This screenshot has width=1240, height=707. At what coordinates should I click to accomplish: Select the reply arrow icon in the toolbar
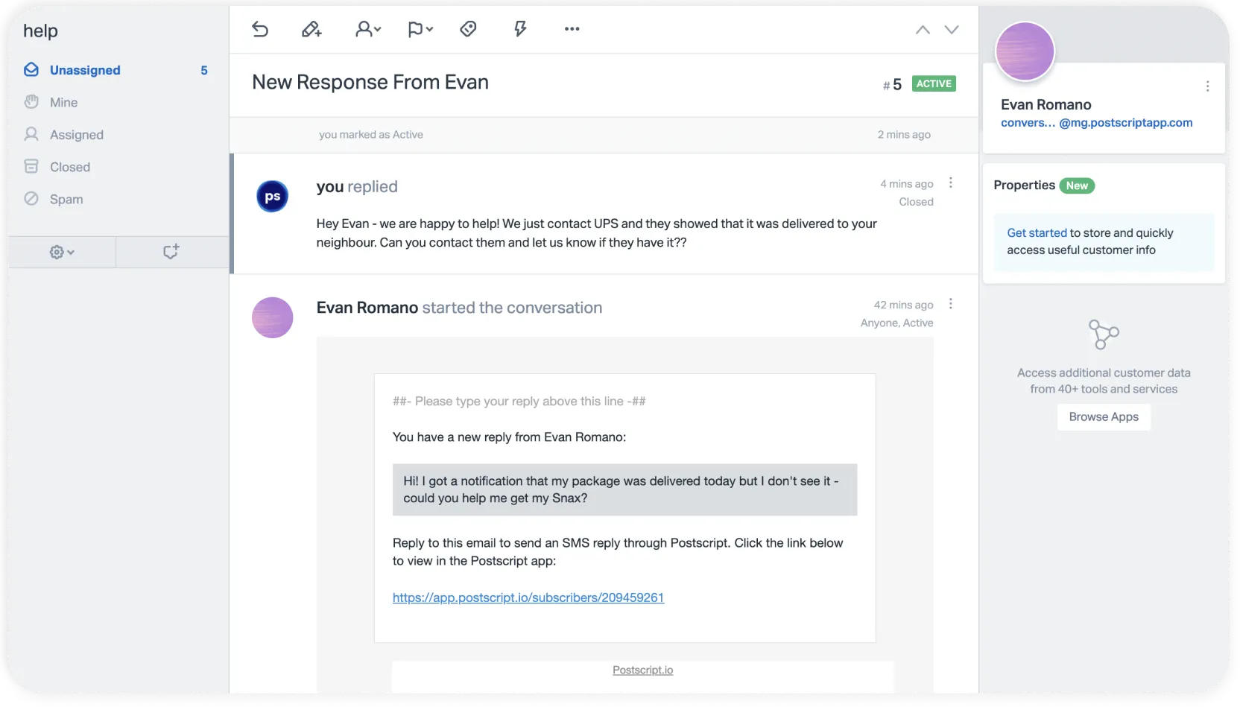click(260, 29)
